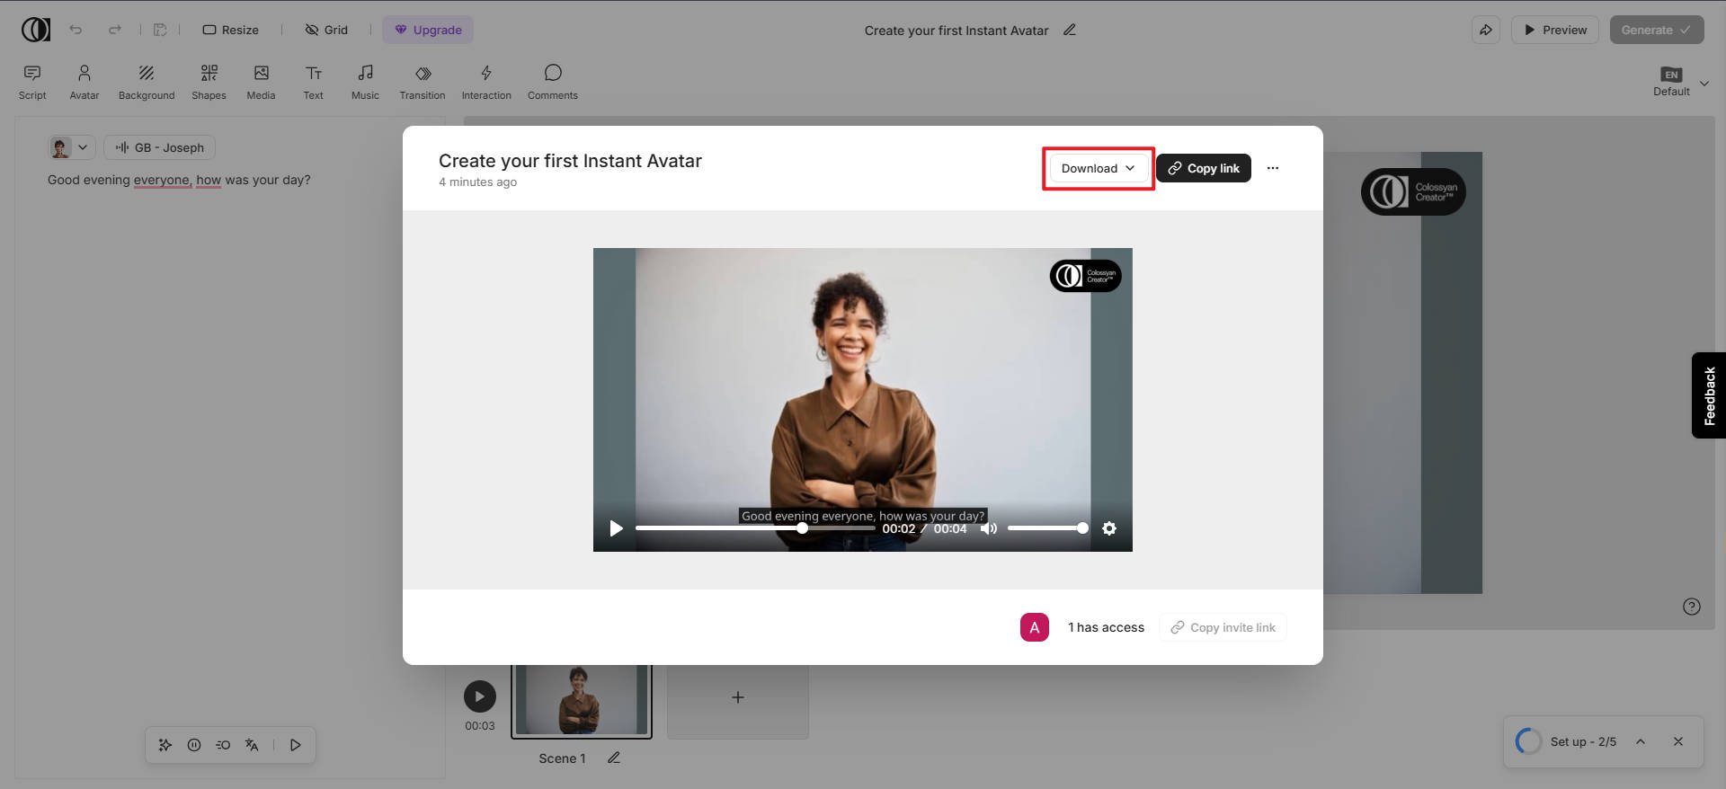Seek using the video progress slider
Image resolution: width=1726 pixels, height=789 pixels.
[x=755, y=528]
